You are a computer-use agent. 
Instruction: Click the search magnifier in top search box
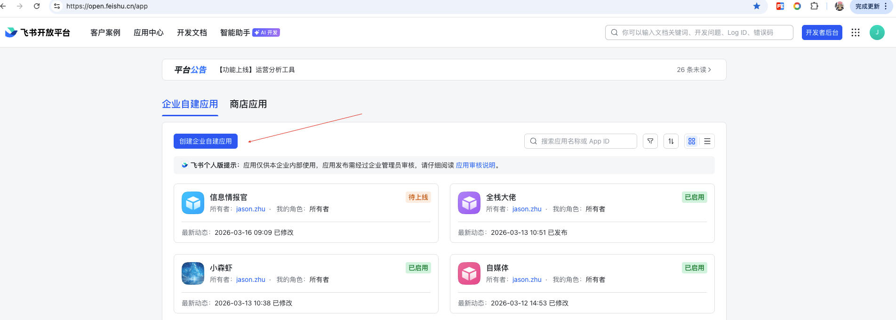[x=614, y=32]
